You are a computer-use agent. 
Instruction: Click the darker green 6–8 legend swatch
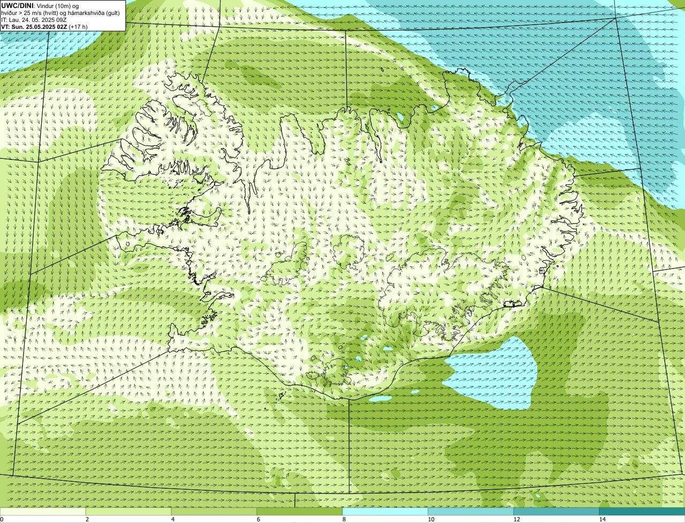(300, 512)
